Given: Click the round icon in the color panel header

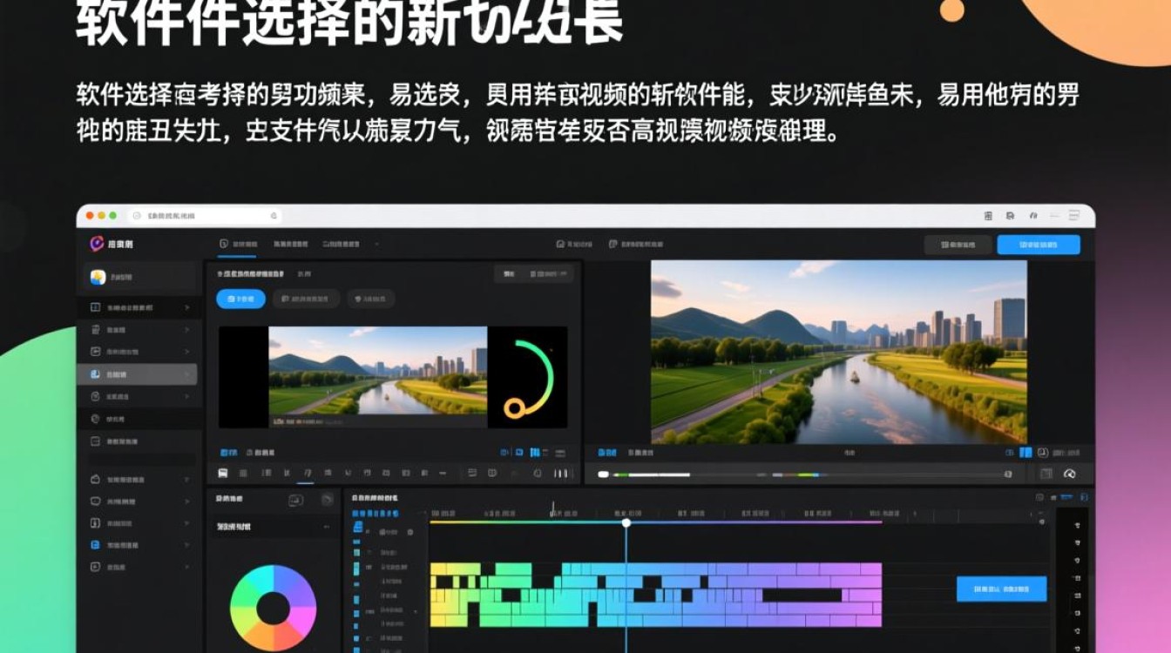Looking at the screenshot, I should point(327,500).
